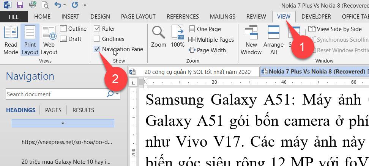The image size is (369, 166).
Task: Switch to Web Layout view
Action: [50, 40]
